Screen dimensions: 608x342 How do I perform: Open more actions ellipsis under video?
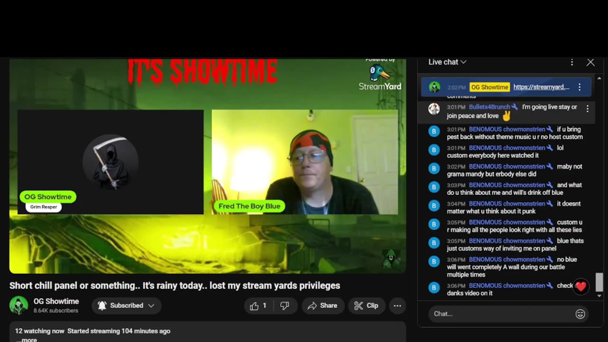(x=397, y=306)
